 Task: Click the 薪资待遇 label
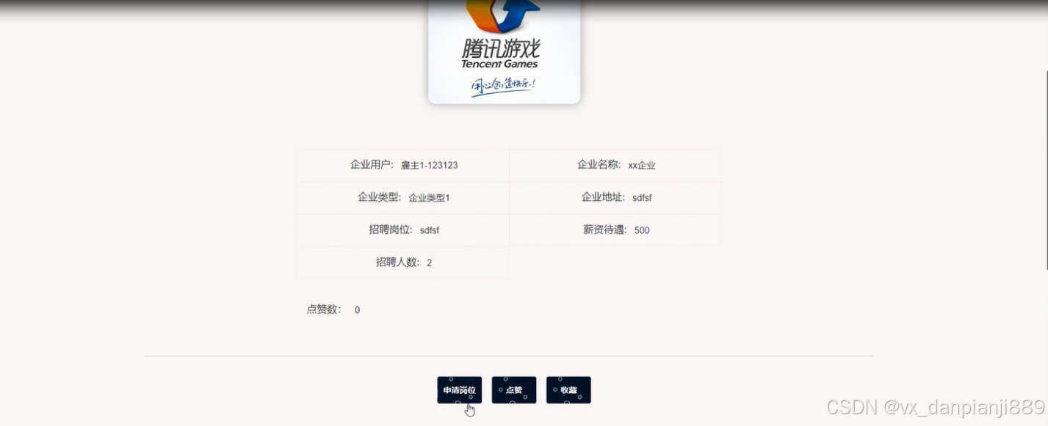click(x=607, y=229)
